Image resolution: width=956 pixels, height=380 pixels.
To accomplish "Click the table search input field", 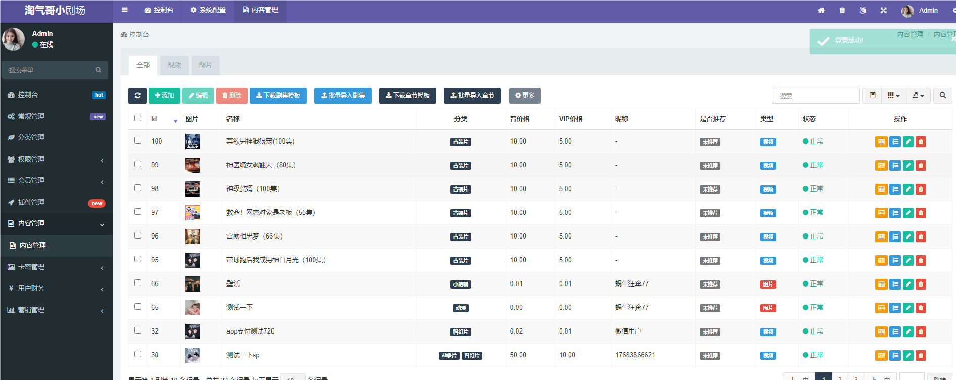I will [x=815, y=96].
